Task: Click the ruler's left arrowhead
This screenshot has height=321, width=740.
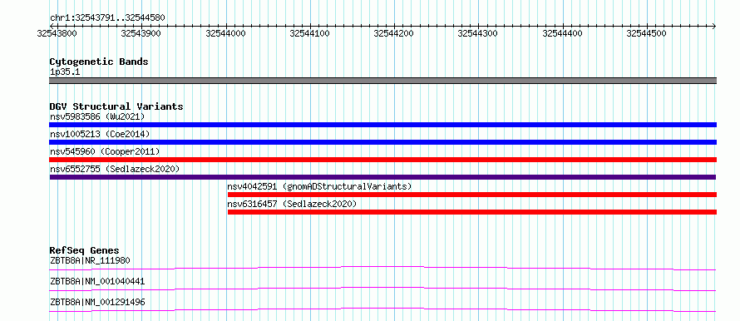Action: [52, 26]
